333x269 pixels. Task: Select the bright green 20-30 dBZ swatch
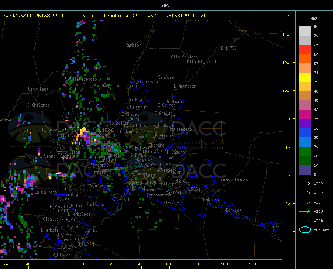[305, 151]
